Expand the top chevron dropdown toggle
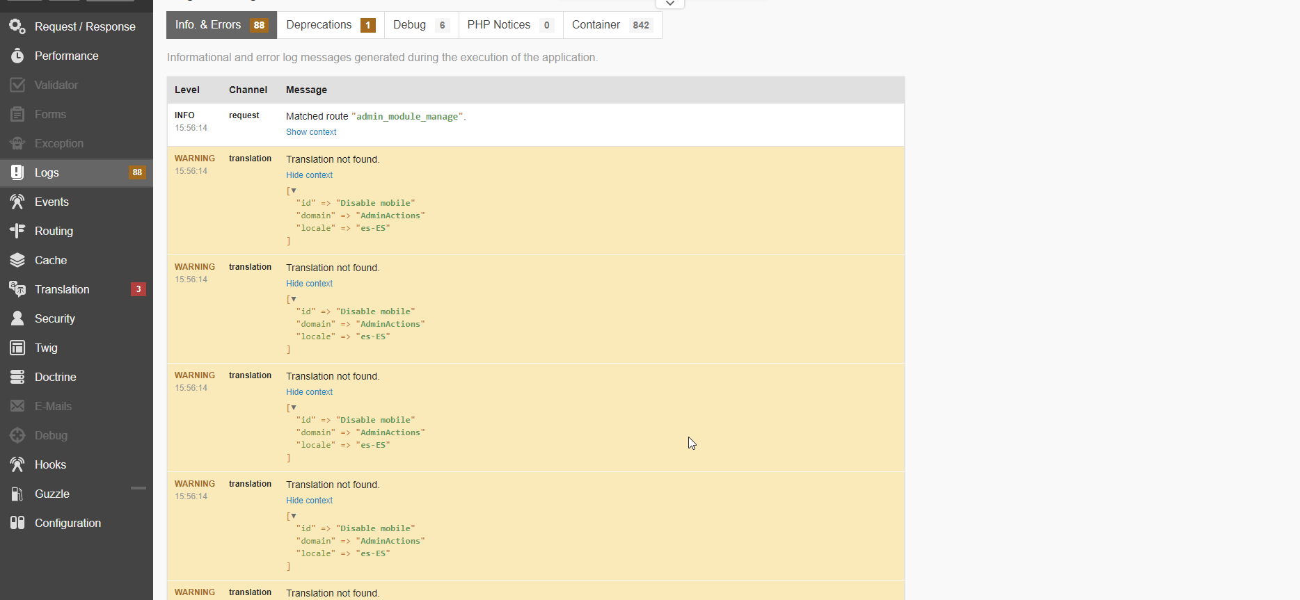Screen dimensions: 1300x600 670,3
